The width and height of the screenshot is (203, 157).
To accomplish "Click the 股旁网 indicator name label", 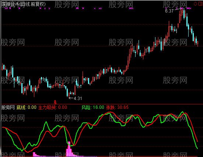I will [8, 107].
